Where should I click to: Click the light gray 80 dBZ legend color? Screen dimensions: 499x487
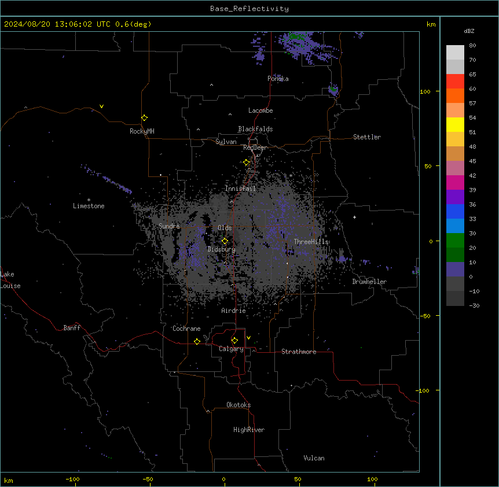[455, 52]
